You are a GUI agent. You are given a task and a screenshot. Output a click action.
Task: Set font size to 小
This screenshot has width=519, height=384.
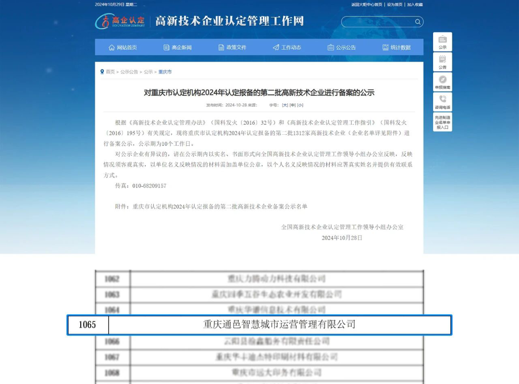pos(300,105)
